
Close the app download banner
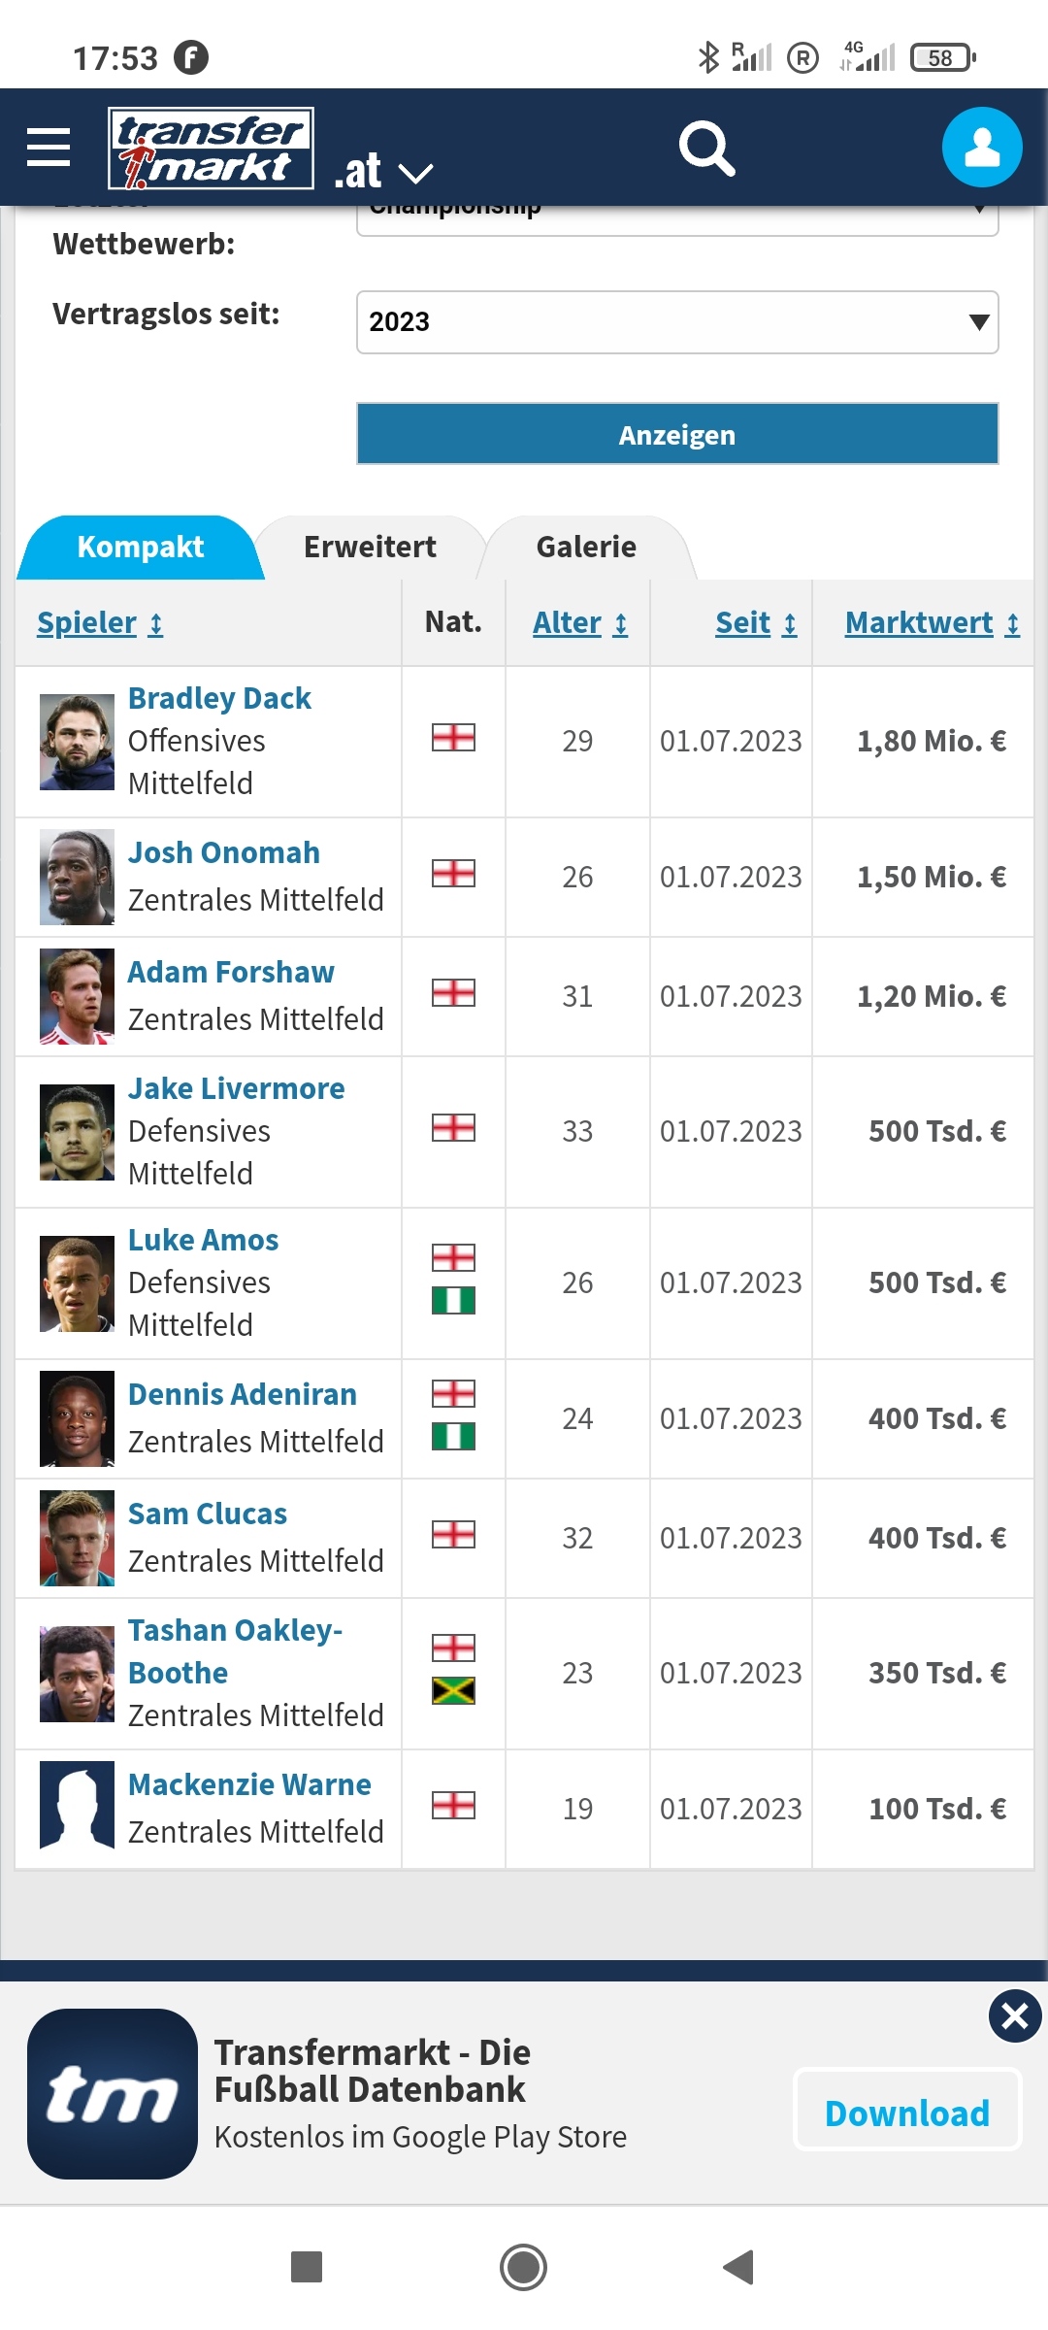coord(1015,2016)
